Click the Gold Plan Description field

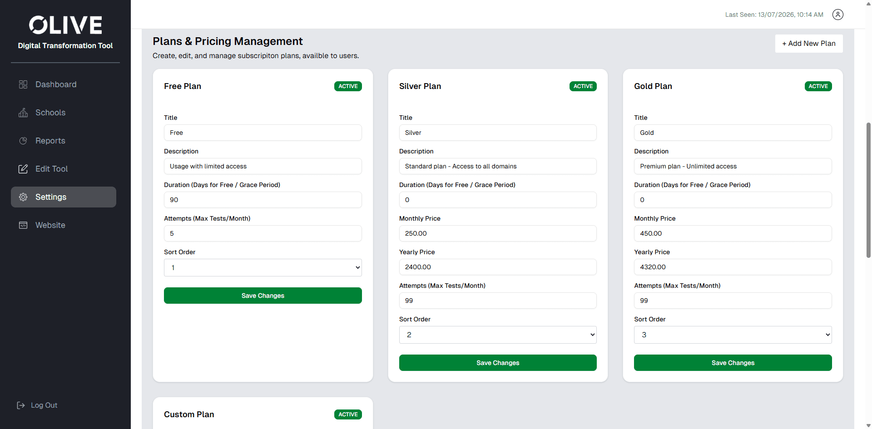[733, 166]
